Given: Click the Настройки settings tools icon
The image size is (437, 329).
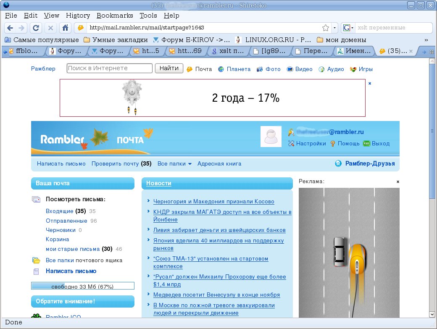Looking at the screenshot, I should pyautogui.click(x=291, y=143).
